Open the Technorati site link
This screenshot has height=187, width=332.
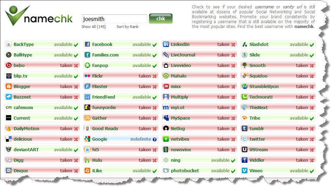click(261, 97)
